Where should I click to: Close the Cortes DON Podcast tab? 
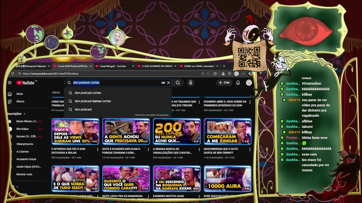click(91, 66)
